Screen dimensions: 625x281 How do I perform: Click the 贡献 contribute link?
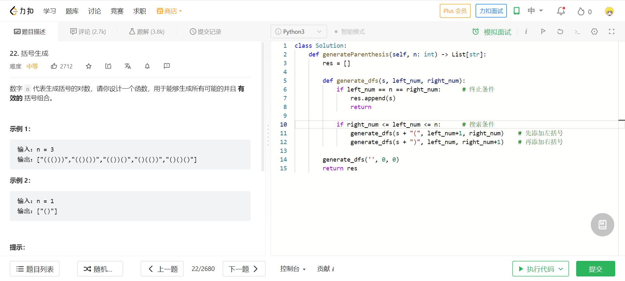324,269
